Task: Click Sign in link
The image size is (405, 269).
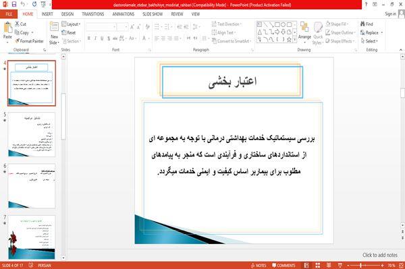Action: (390, 14)
